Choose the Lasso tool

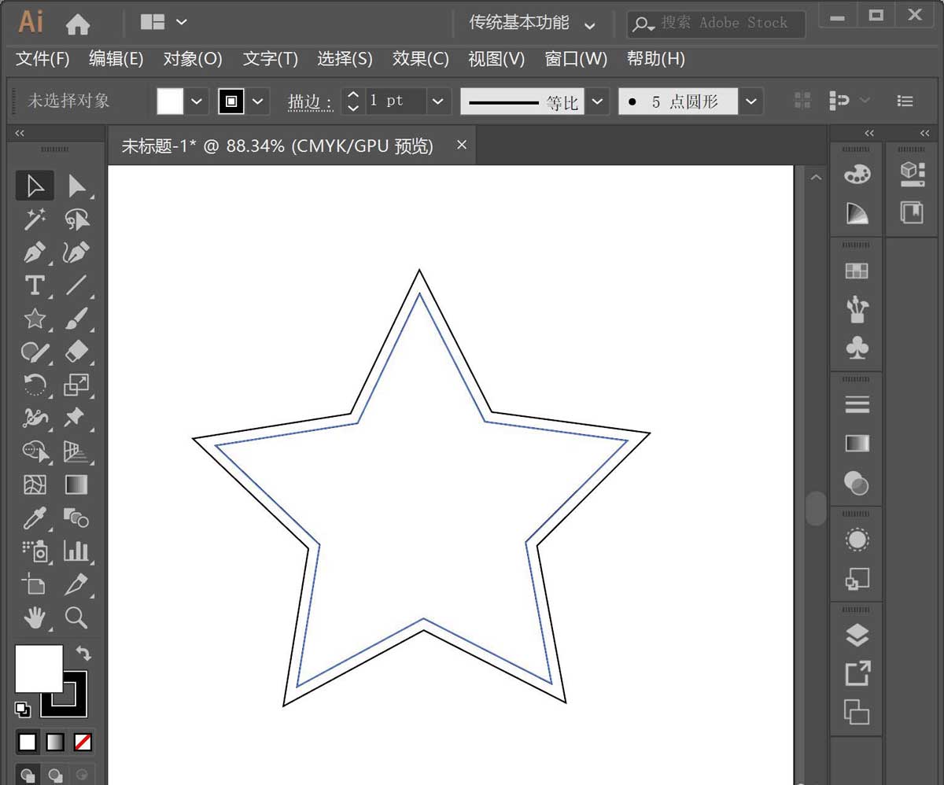(x=77, y=219)
